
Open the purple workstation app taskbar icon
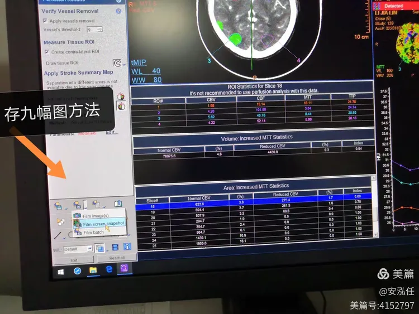coord(124,268)
